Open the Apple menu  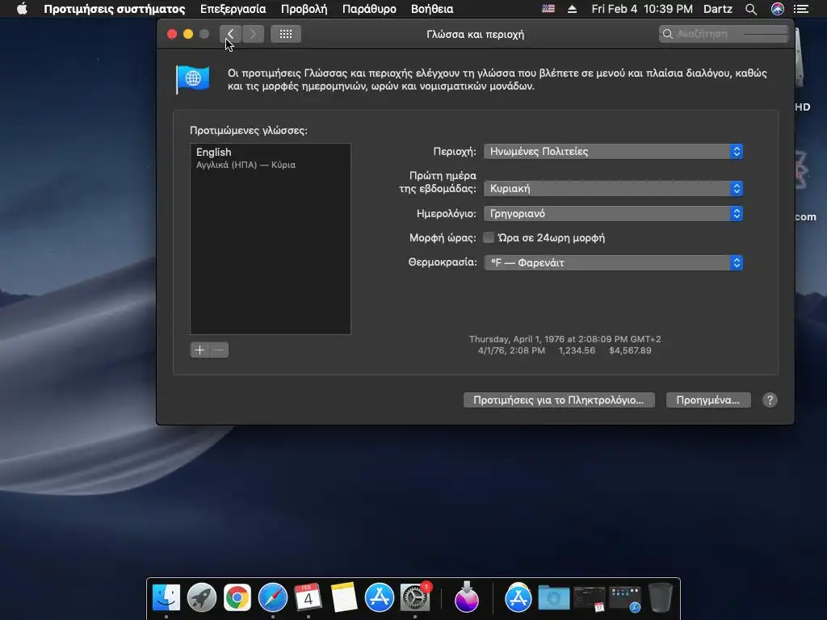pyautogui.click(x=22, y=9)
